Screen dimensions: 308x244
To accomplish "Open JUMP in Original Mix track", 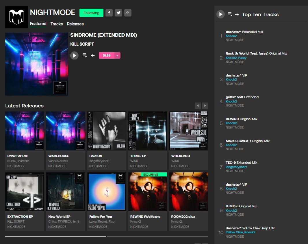I will coord(242,206).
